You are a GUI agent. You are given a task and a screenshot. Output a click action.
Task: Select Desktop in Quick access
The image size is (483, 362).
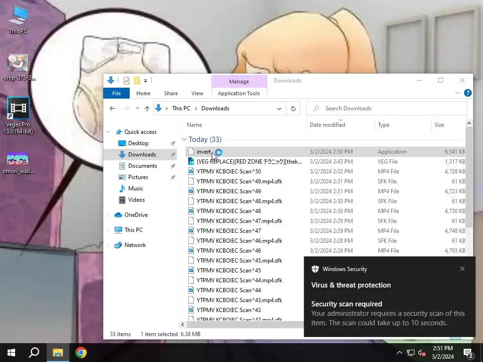(138, 143)
